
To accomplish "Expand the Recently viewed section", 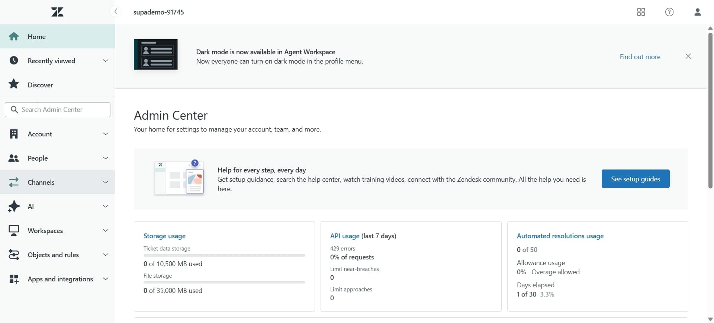I will click(x=105, y=61).
